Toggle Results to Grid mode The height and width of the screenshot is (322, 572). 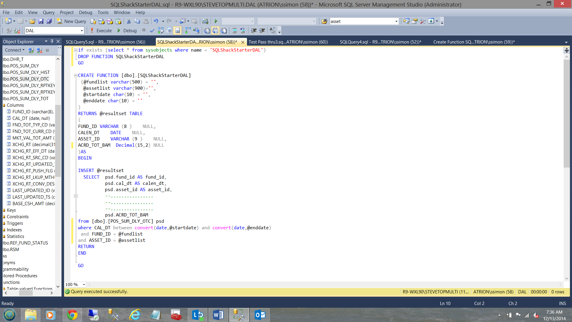215,30
